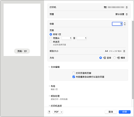This screenshot has height=117, width=134.
Task: Click the PDF button
Action: [x=56, y=112]
